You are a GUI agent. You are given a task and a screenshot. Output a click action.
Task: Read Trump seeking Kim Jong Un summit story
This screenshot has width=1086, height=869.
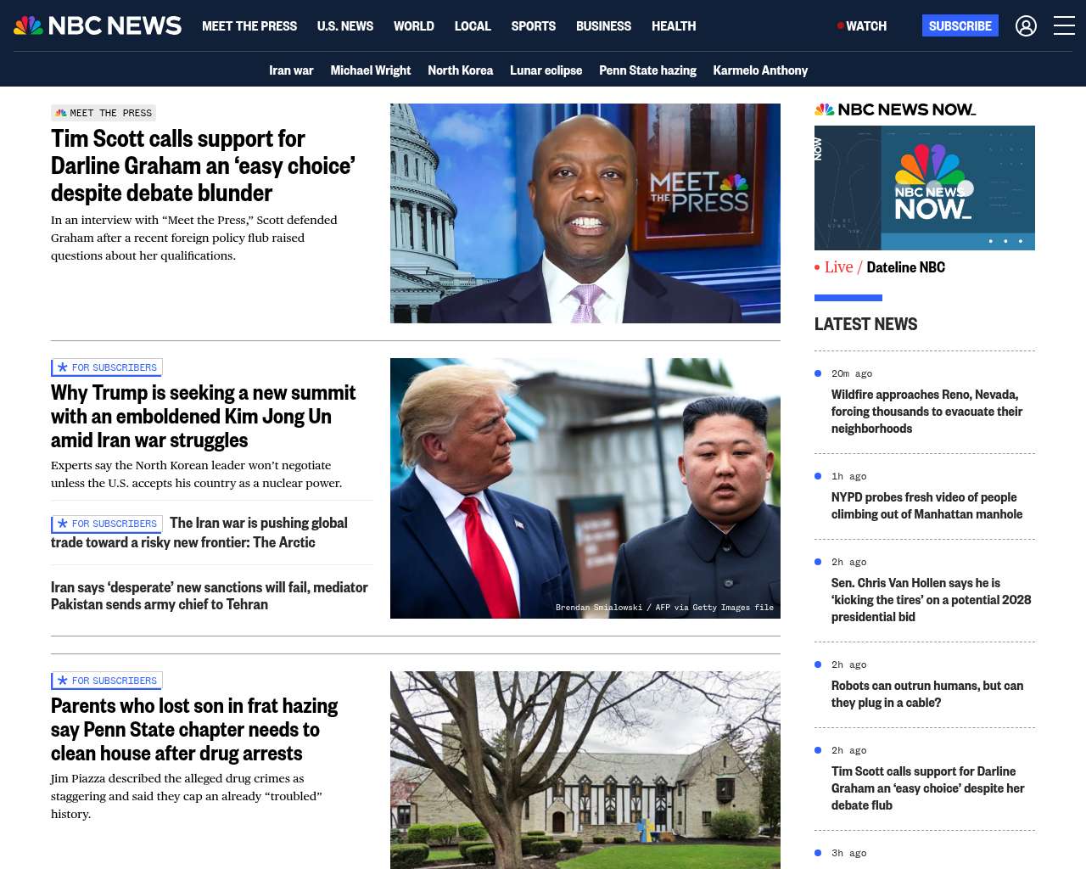(204, 417)
